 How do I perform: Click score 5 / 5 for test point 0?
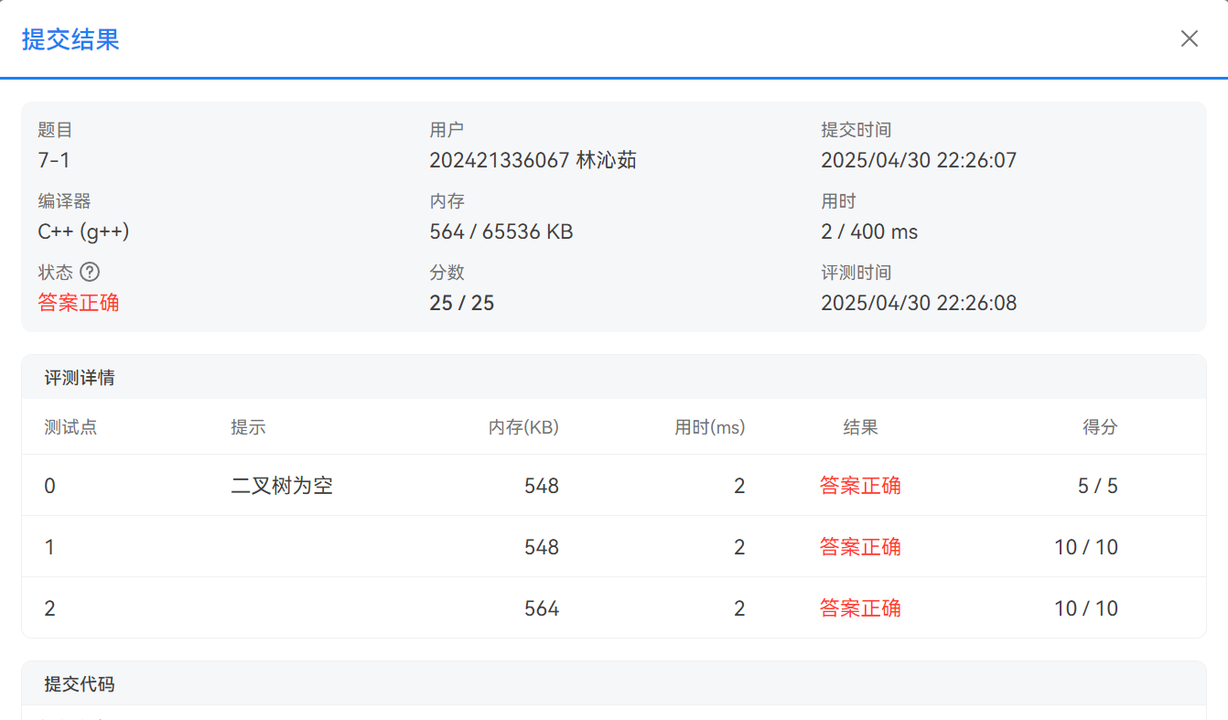(1098, 486)
